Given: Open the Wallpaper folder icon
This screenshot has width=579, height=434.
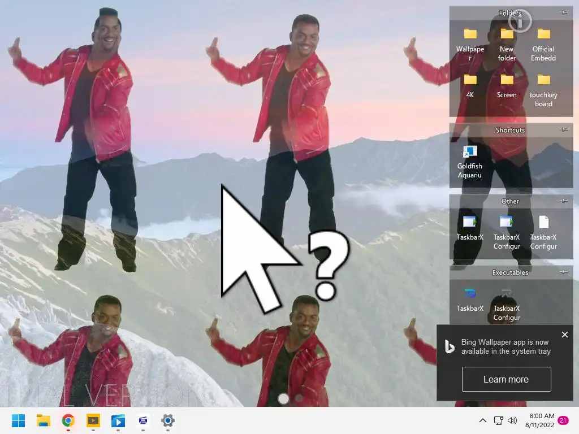Looking at the screenshot, I should point(470,34).
